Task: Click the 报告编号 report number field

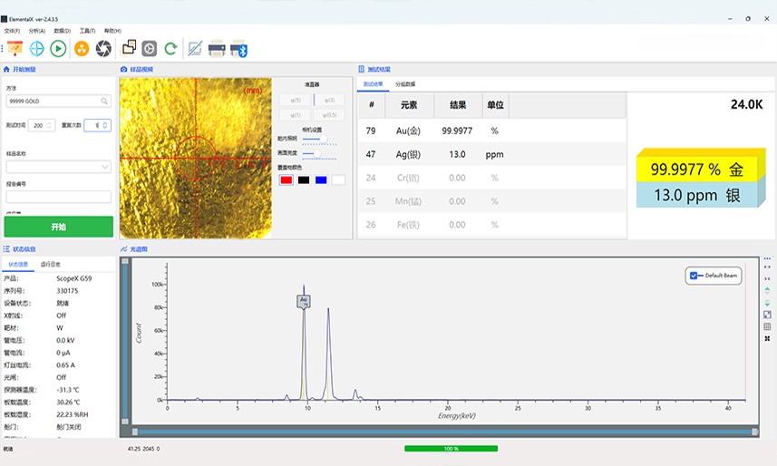Action: pyautogui.click(x=58, y=197)
